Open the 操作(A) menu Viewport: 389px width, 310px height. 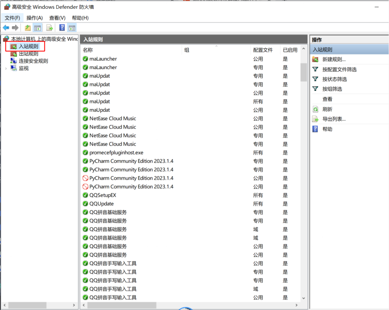coord(35,18)
